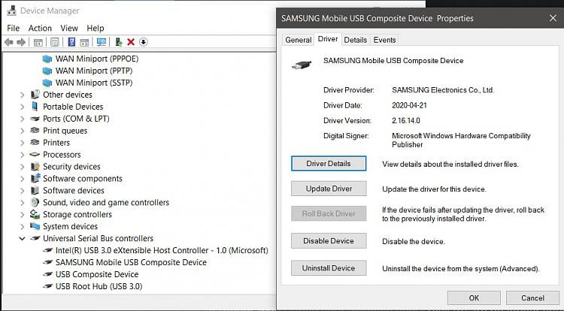The width and height of the screenshot is (564, 311).
Task: Close the SAMSUNG Properties dialog
Action: (x=553, y=18)
